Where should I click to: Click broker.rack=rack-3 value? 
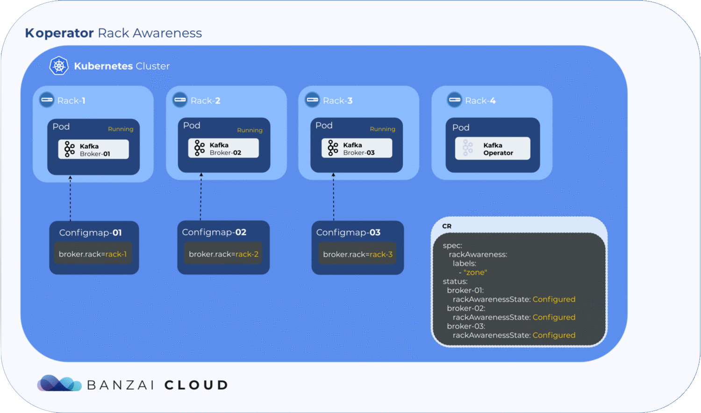click(x=358, y=254)
